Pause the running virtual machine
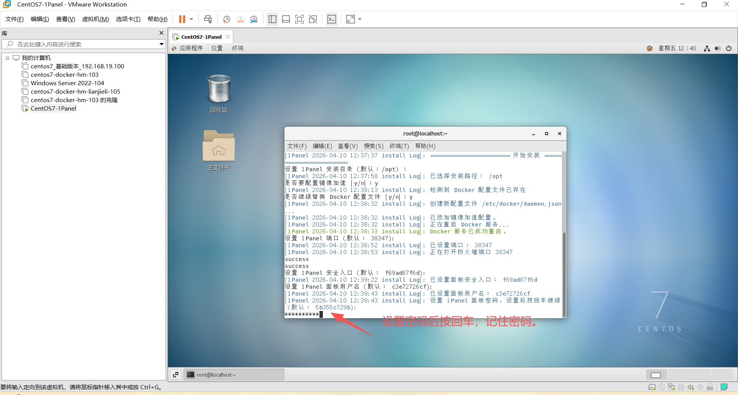The width and height of the screenshot is (738, 395). point(182,19)
